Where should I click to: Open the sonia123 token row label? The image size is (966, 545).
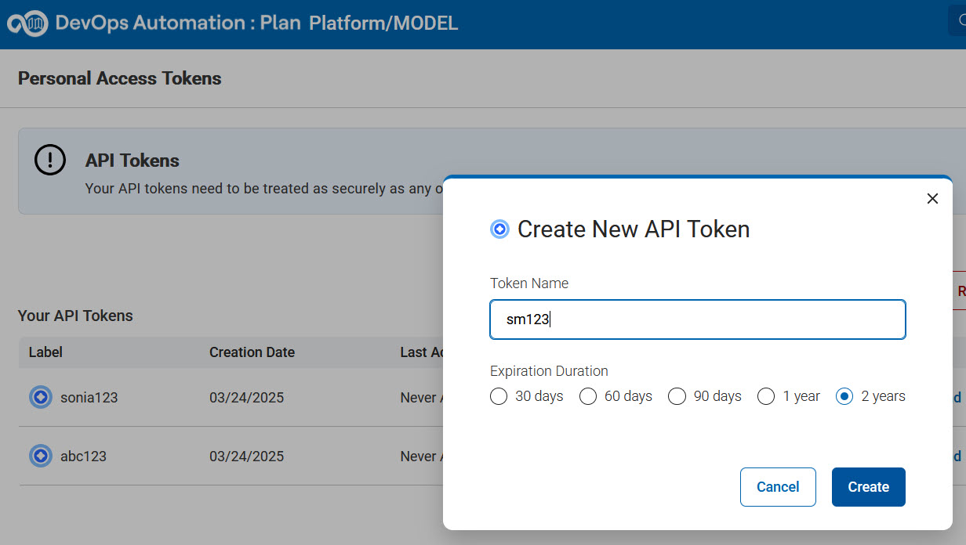89,398
